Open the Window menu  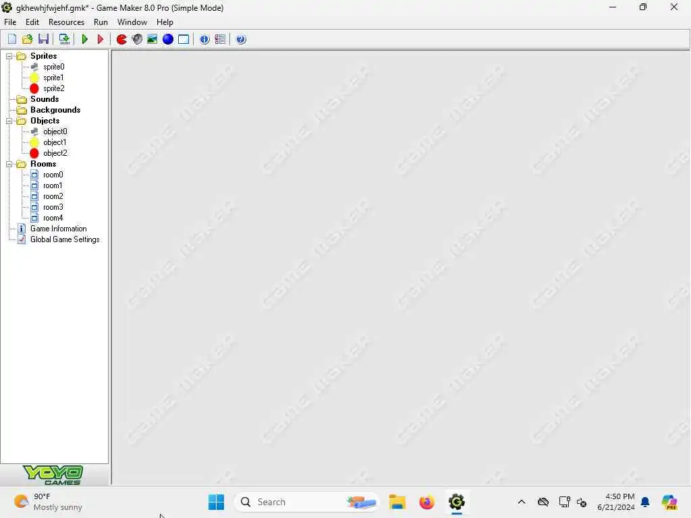[x=132, y=22]
